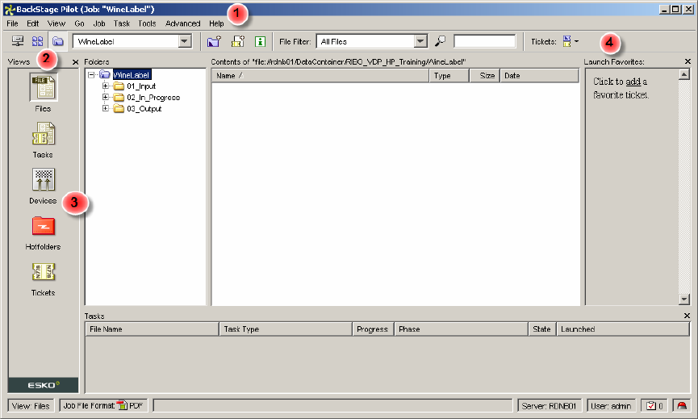
Task: Sort tasks by Task Type column
Action: [286, 329]
